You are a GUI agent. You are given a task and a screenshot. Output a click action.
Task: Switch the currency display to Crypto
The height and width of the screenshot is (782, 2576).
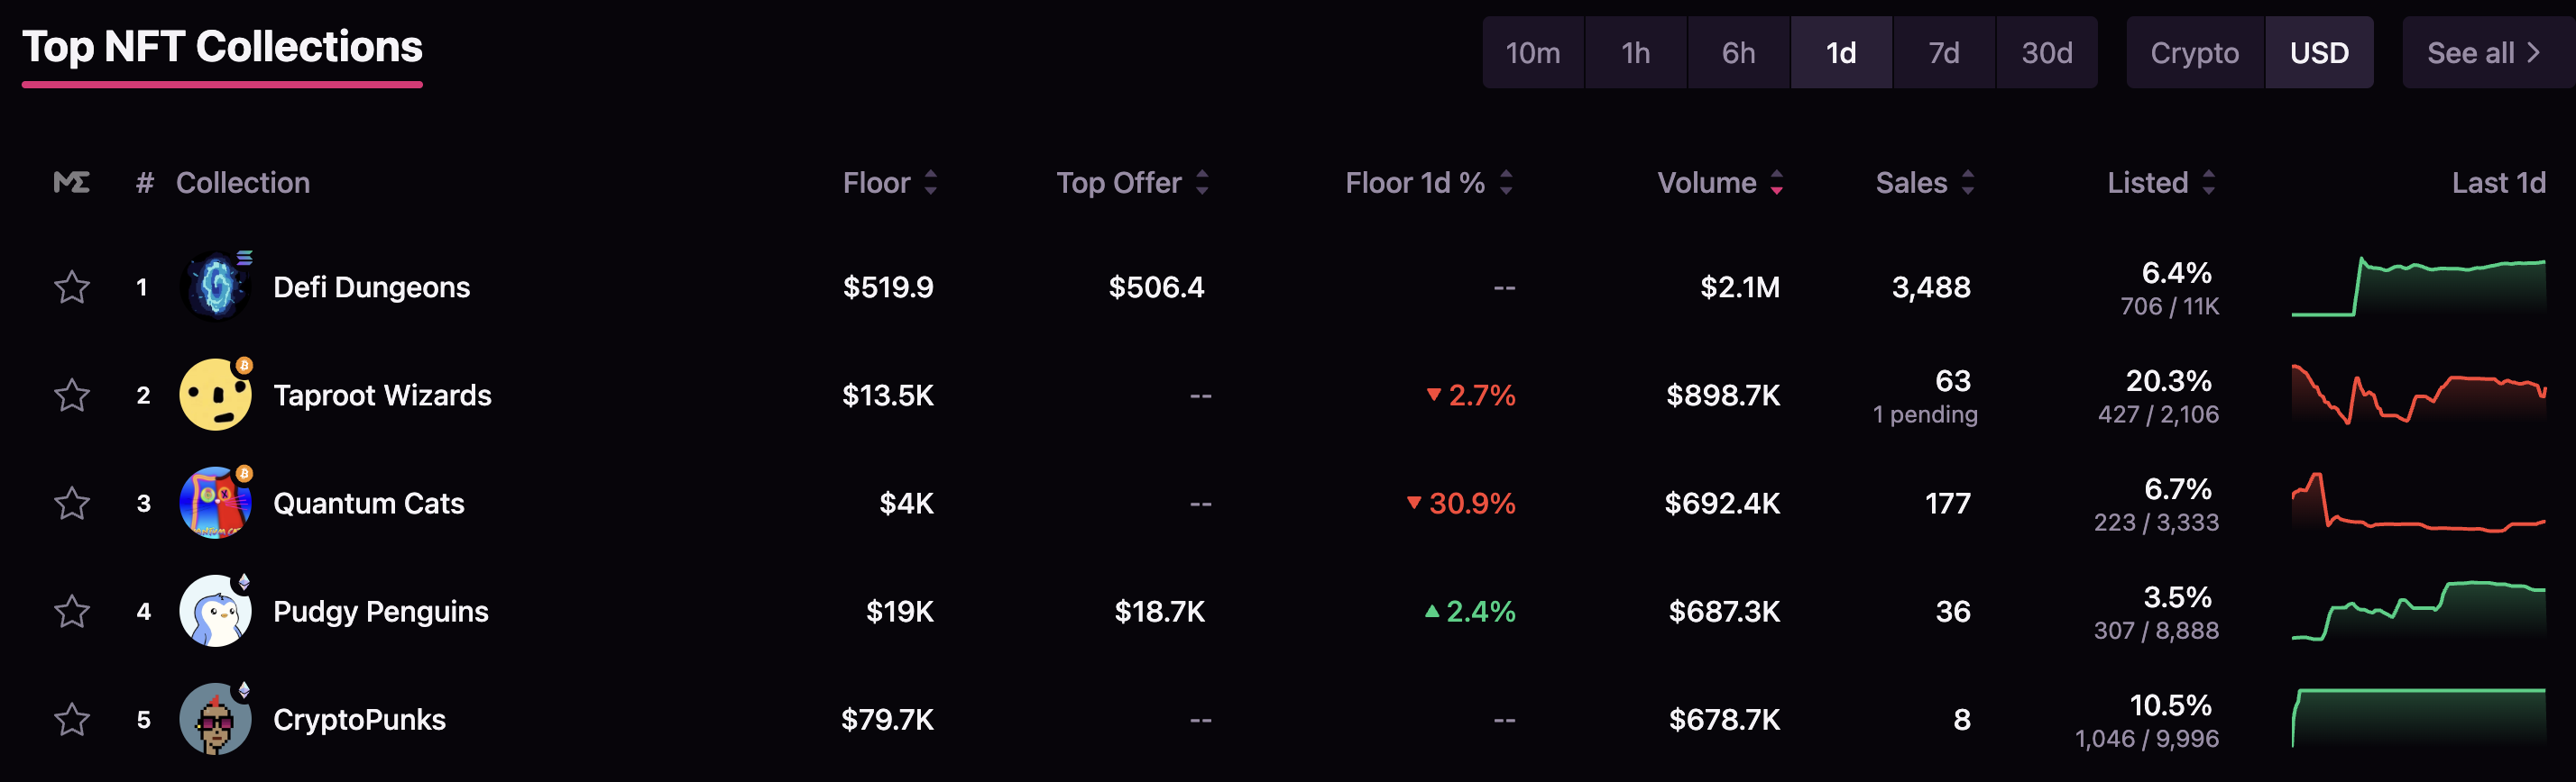(2194, 52)
